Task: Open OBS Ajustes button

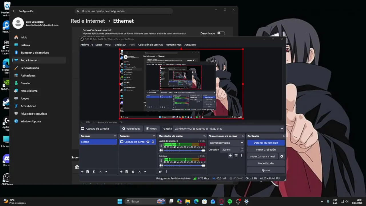Action: (x=266, y=170)
